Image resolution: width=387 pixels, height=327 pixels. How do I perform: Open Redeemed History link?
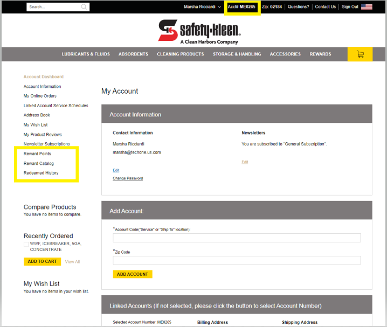(x=41, y=173)
